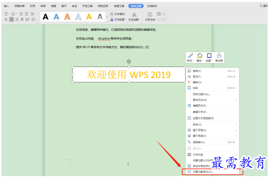Click the create text box link ribbon icon
Screen dimensions: 270x178
159,14
